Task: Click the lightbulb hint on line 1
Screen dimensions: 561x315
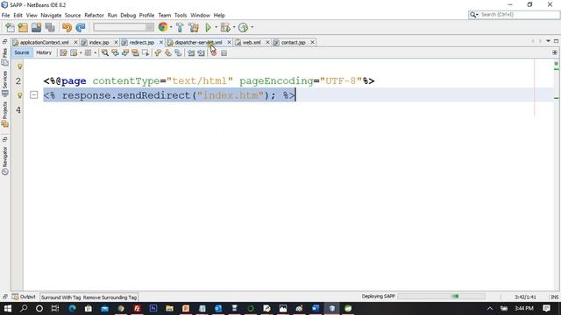Action: point(20,66)
